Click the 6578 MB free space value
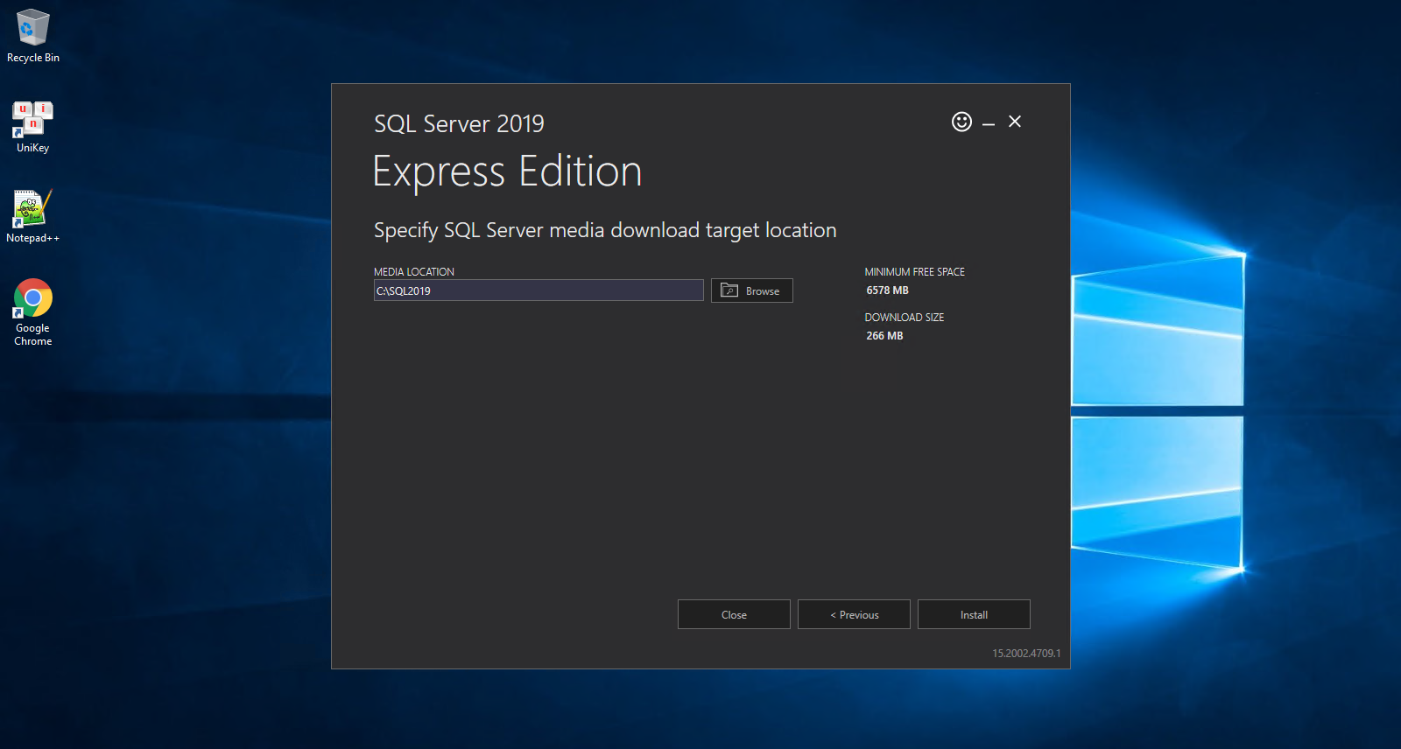The height and width of the screenshot is (749, 1401). 887,290
